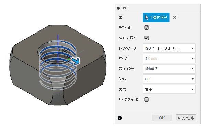Clear the selected face with X icon
The width and height of the screenshot is (205, 128).
click(175, 17)
